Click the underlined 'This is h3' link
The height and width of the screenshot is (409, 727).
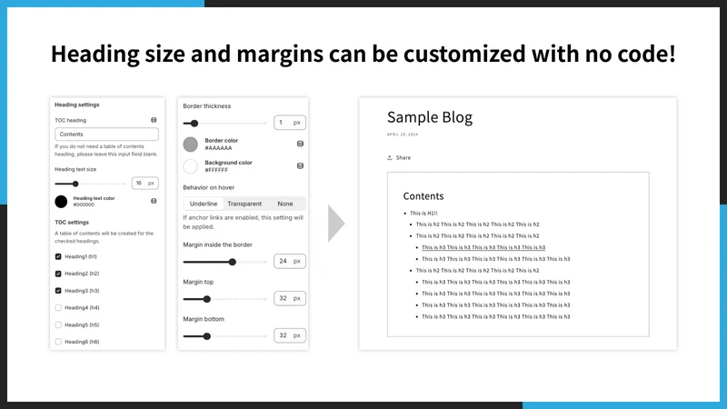coord(483,247)
